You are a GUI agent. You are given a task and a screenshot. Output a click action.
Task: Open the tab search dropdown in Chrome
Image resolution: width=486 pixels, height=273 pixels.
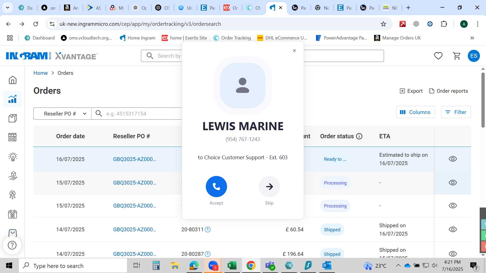coord(8,8)
